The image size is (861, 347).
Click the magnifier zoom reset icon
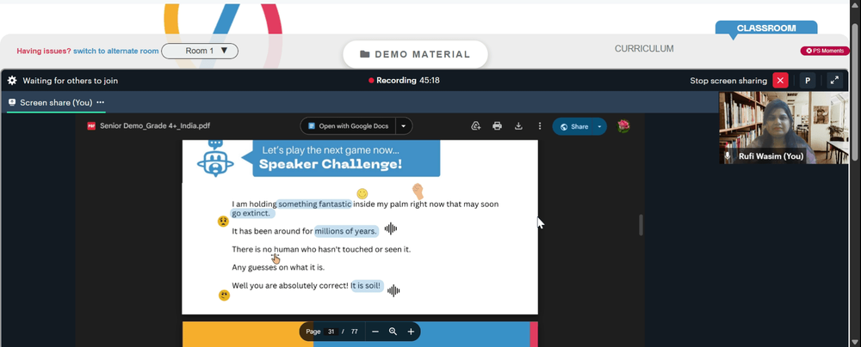click(393, 332)
